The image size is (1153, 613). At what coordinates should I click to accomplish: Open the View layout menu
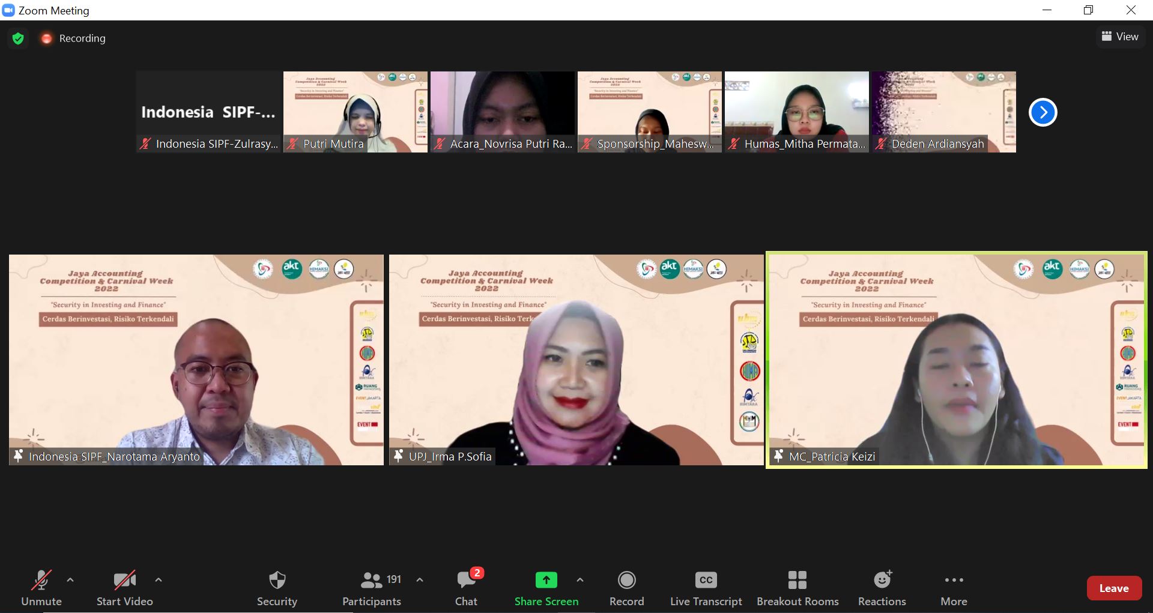click(x=1120, y=37)
